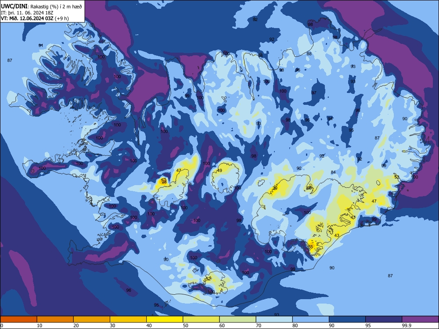Click the purple above-99.9 legend swatch
The width and height of the screenshot is (439, 329).
click(420, 319)
